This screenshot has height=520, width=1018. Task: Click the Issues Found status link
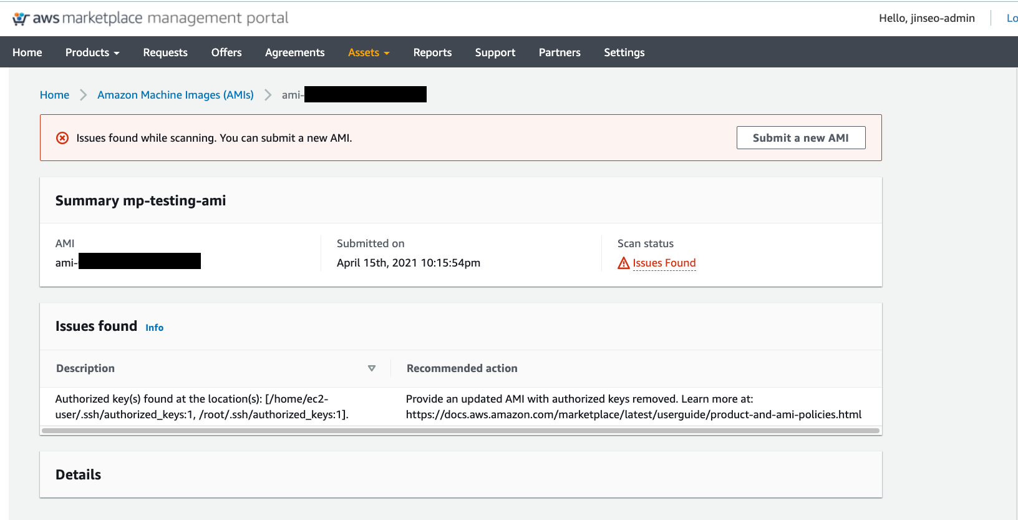pyautogui.click(x=664, y=263)
